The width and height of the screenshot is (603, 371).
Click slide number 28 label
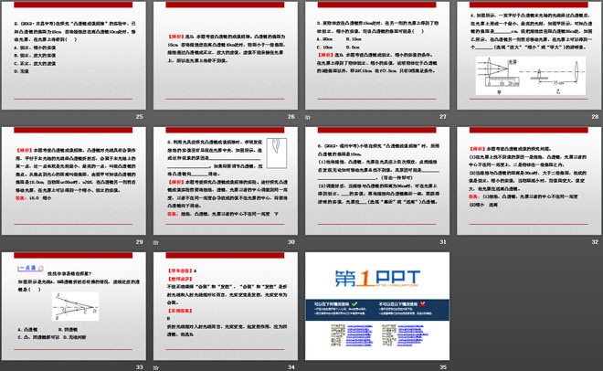(x=595, y=116)
